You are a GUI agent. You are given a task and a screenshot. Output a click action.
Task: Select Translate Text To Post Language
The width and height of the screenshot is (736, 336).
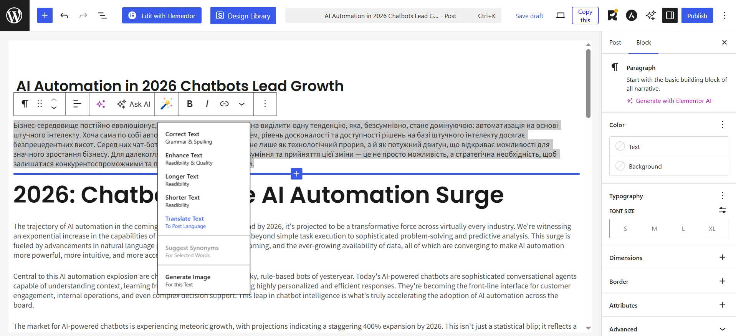click(204, 222)
